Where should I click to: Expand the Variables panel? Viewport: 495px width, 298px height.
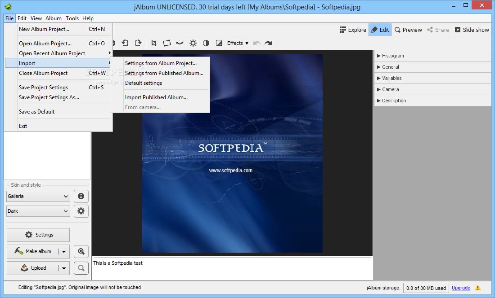pos(433,78)
